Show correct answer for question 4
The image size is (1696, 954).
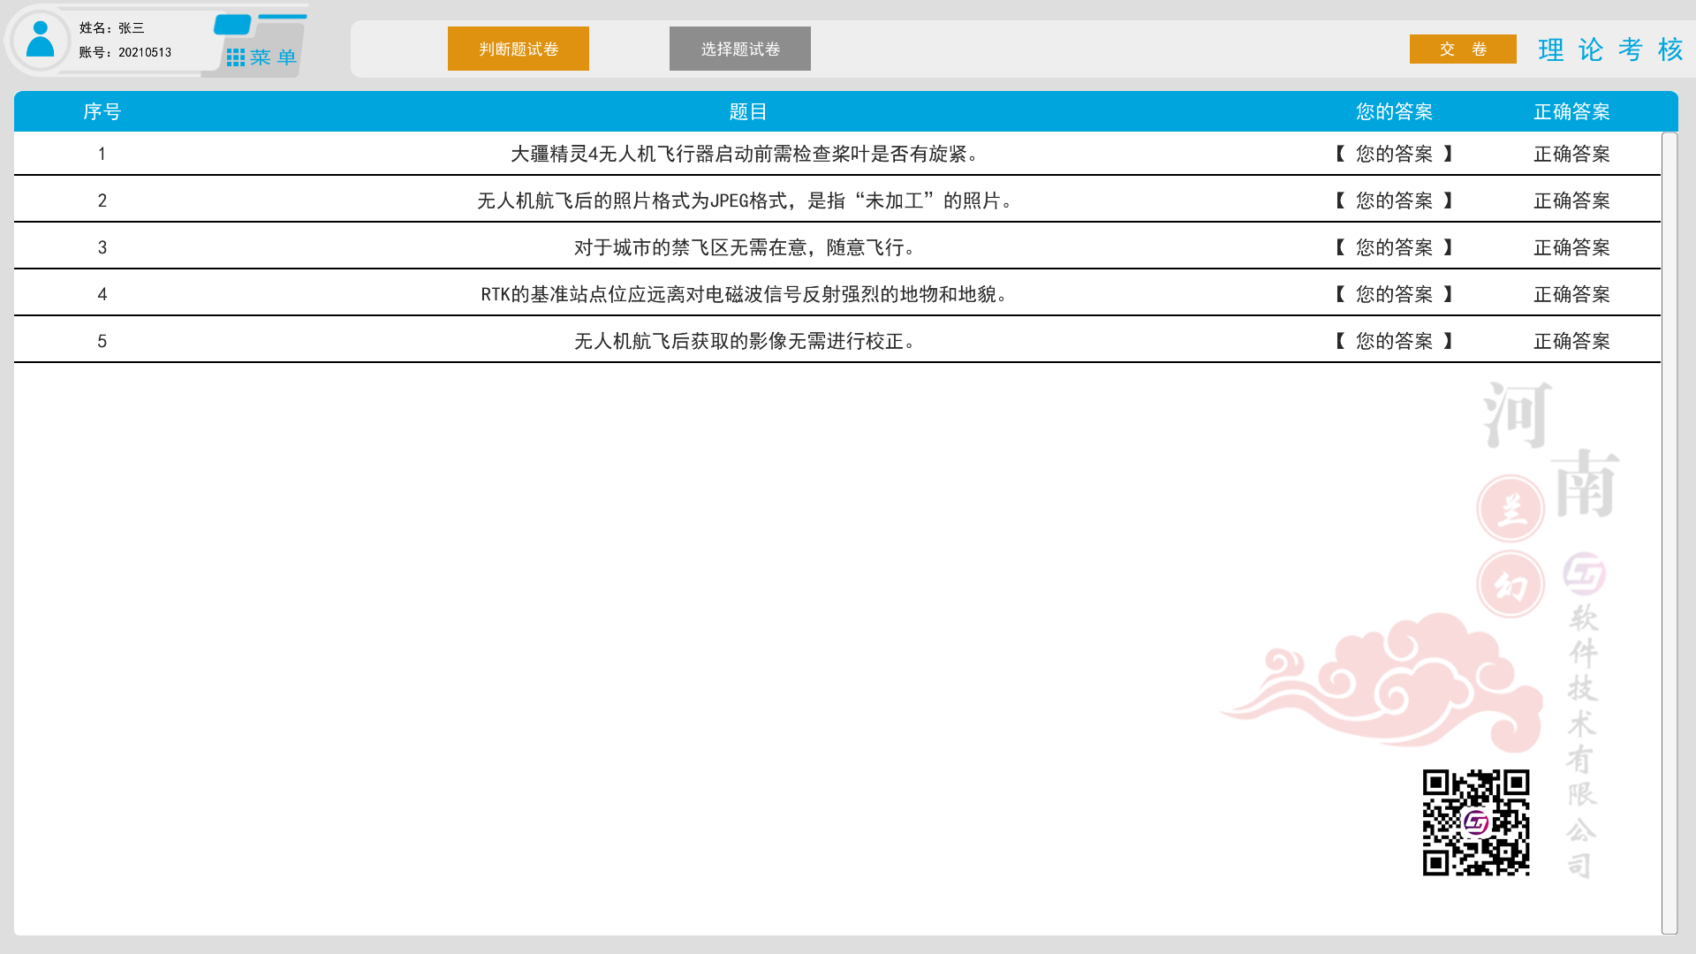tap(1571, 294)
